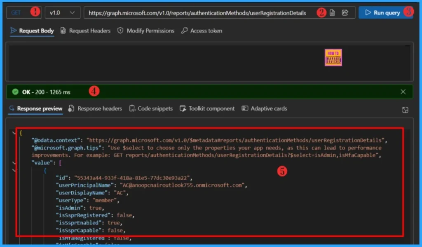Click the "id" value 55343a44-933f-418a-81e5-77dc30e93a22
This screenshot has width=422, height=247.
click(132, 178)
